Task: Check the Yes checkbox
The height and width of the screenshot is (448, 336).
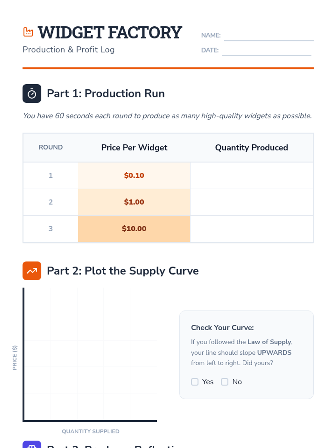Action: point(195,382)
